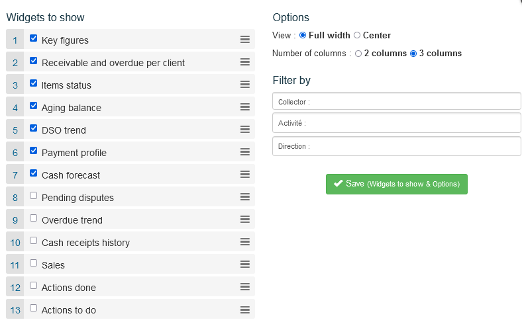Click the Activité filter field
The height and width of the screenshot is (328, 522).
click(x=396, y=123)
